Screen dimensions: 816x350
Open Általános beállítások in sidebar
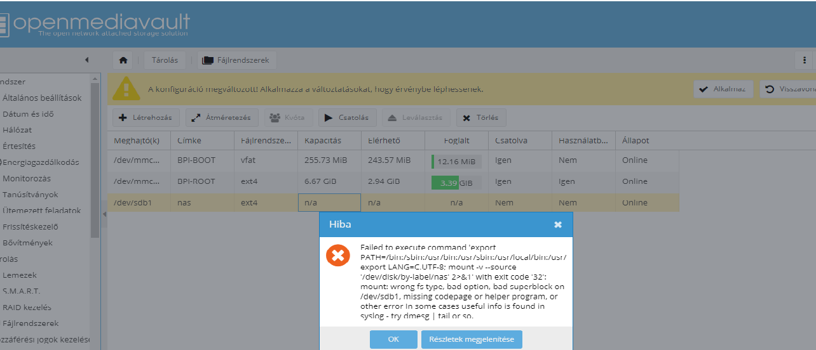point(42,98)
